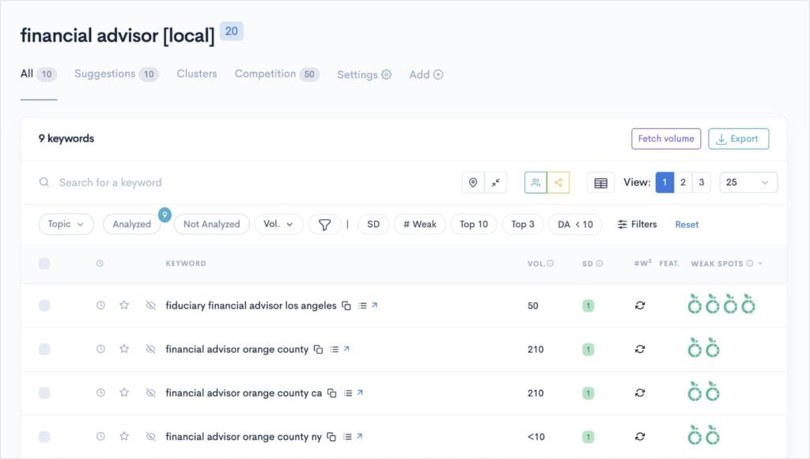810x459 pixels.
Task: Open the 25 rows per page dropdown
Action: pyautogui.click(x=748, y=182)
